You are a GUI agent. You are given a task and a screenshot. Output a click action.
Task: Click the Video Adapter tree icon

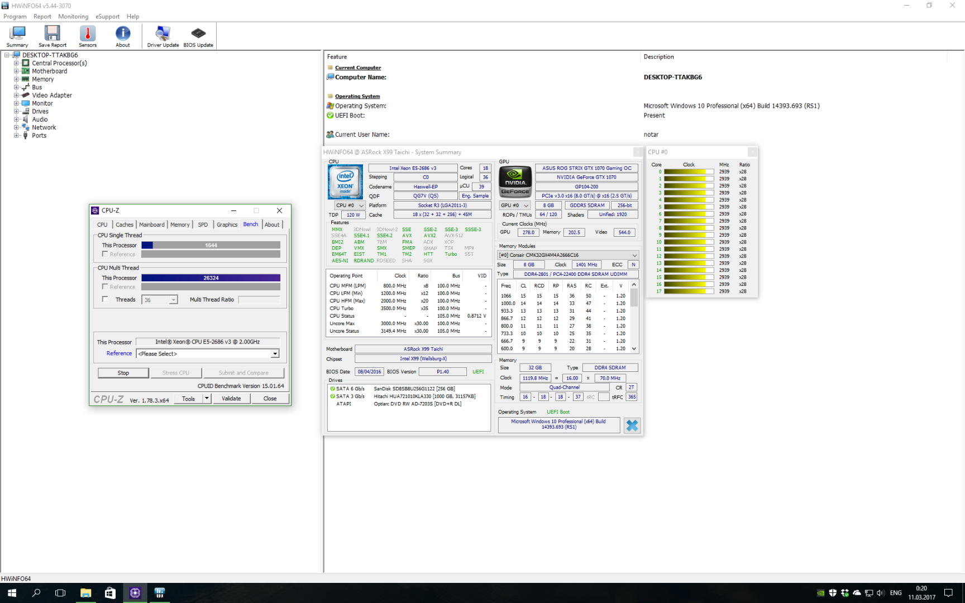(25, 95)
